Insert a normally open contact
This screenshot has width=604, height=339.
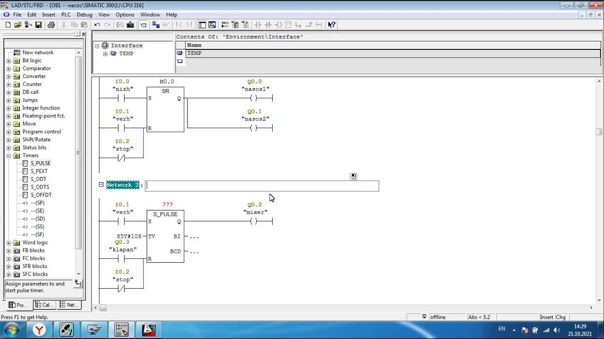(x=258, y=25)
